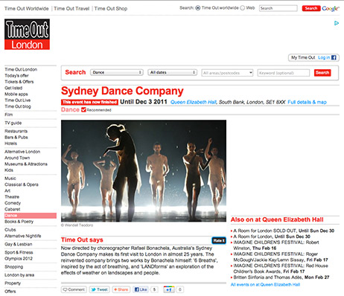The width and height of the screenshot is (344, 296).
Task: Click the top Search text field
Action: point(278,8)
